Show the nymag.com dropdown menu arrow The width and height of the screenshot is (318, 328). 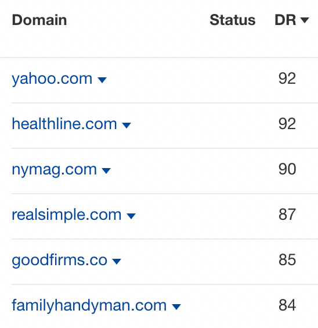(x=106, y=171)
